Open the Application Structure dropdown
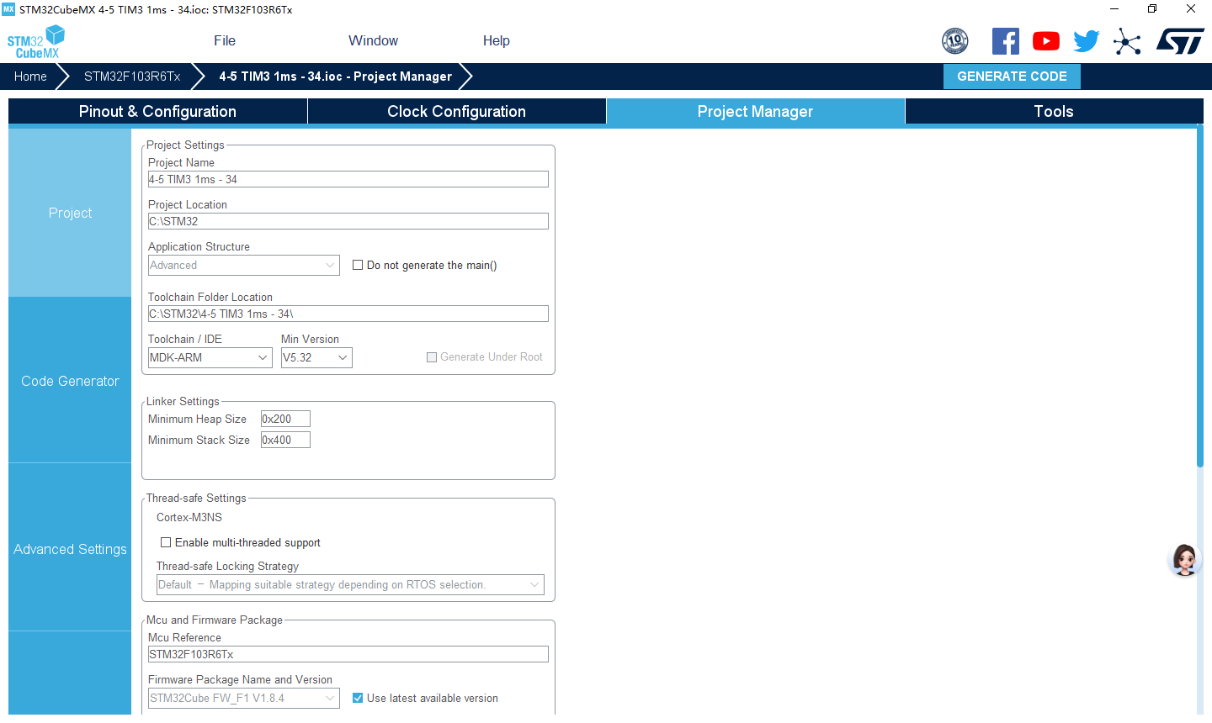 point(244,265)
